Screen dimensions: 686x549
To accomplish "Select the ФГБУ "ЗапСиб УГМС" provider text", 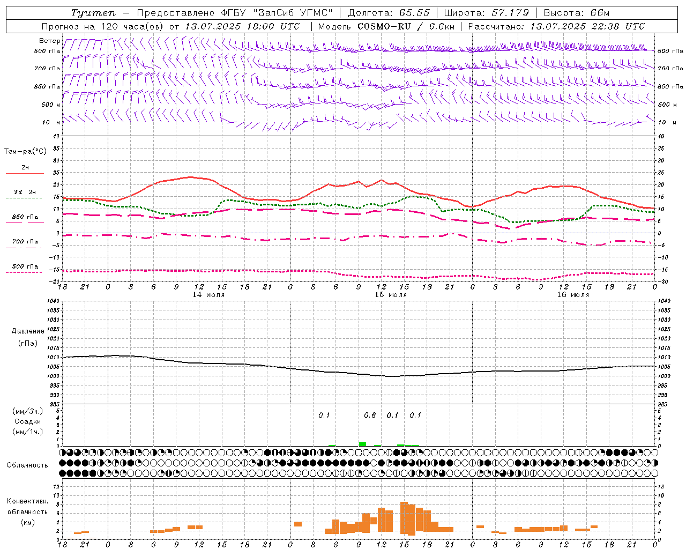I will click(x=277, y=13).
